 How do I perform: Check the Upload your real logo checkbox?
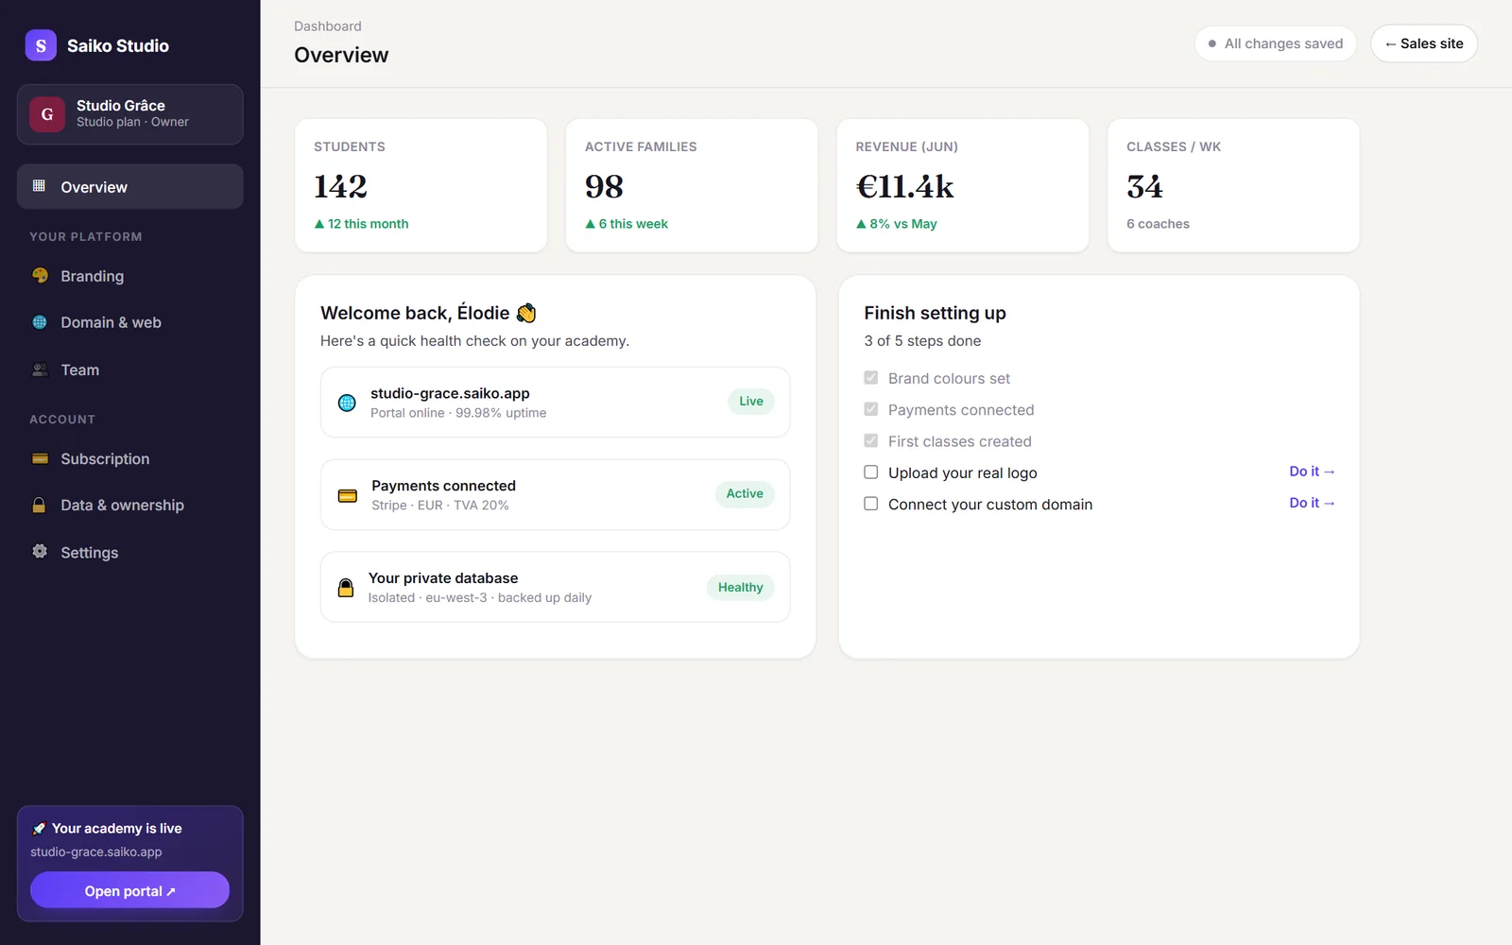pos(871,472)
